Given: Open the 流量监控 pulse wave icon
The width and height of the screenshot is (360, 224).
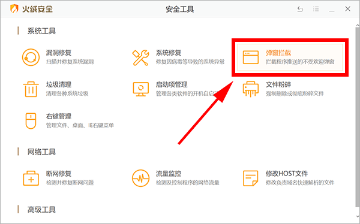Looking at the screenshot, I should [141, 178].
